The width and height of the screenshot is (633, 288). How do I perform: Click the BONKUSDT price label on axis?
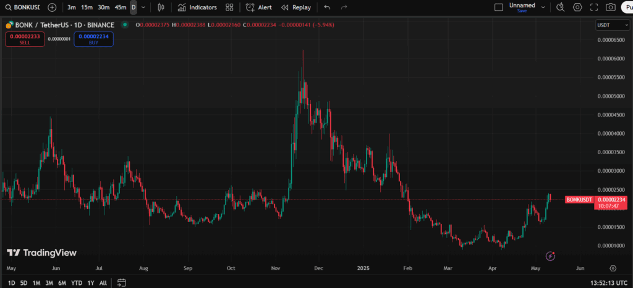tap(579, 199)
